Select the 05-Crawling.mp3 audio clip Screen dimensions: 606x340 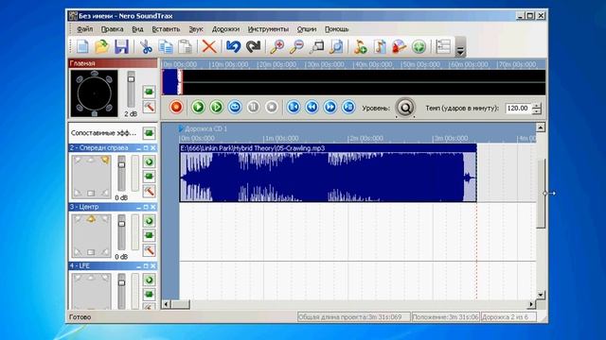pyautogui.click(x=328, y=173)
